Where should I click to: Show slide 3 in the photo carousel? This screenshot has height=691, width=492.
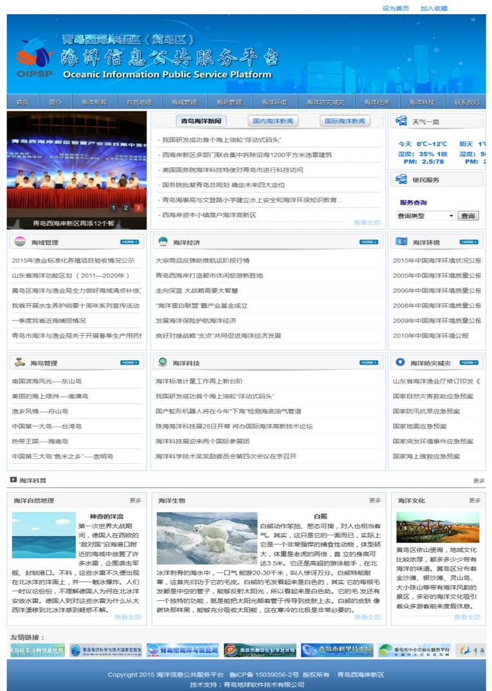pyautogui.click(x=138, y=208)
